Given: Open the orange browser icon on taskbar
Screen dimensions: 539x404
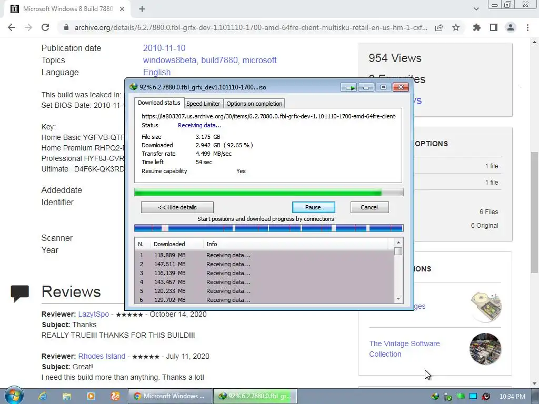Looking at the screenshot, I should [x=115, y=396].
